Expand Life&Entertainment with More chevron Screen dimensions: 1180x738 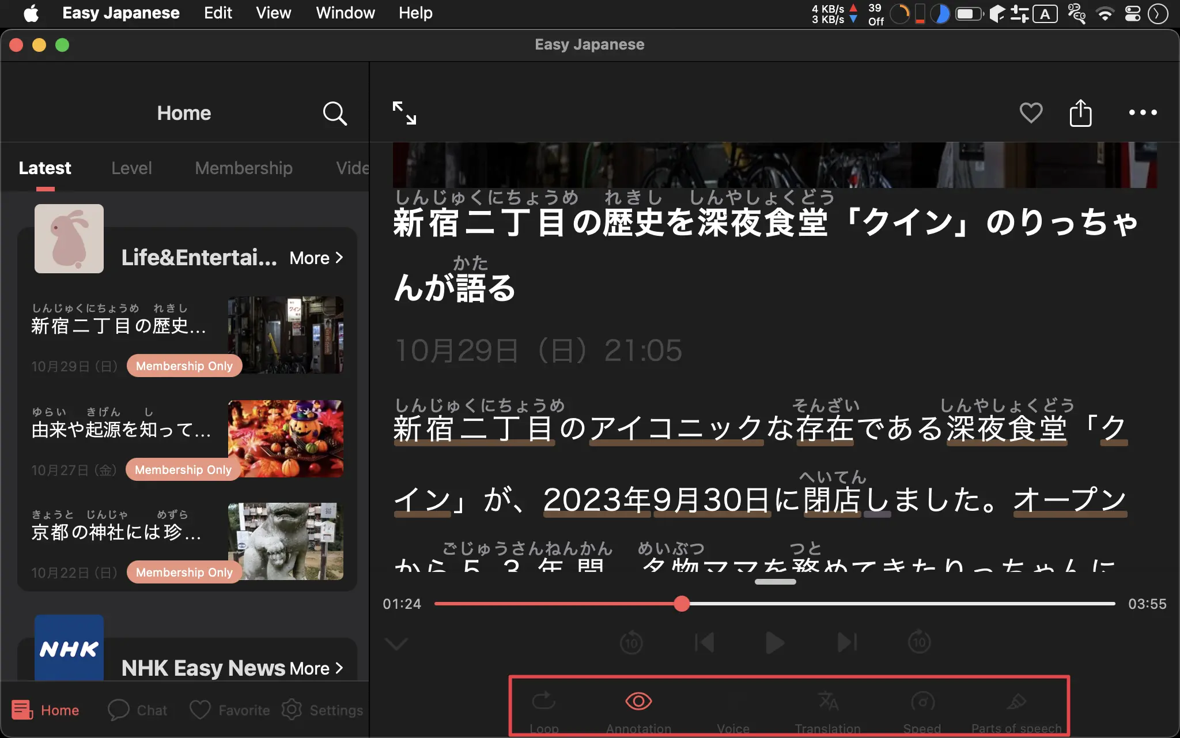pos(316,258)
